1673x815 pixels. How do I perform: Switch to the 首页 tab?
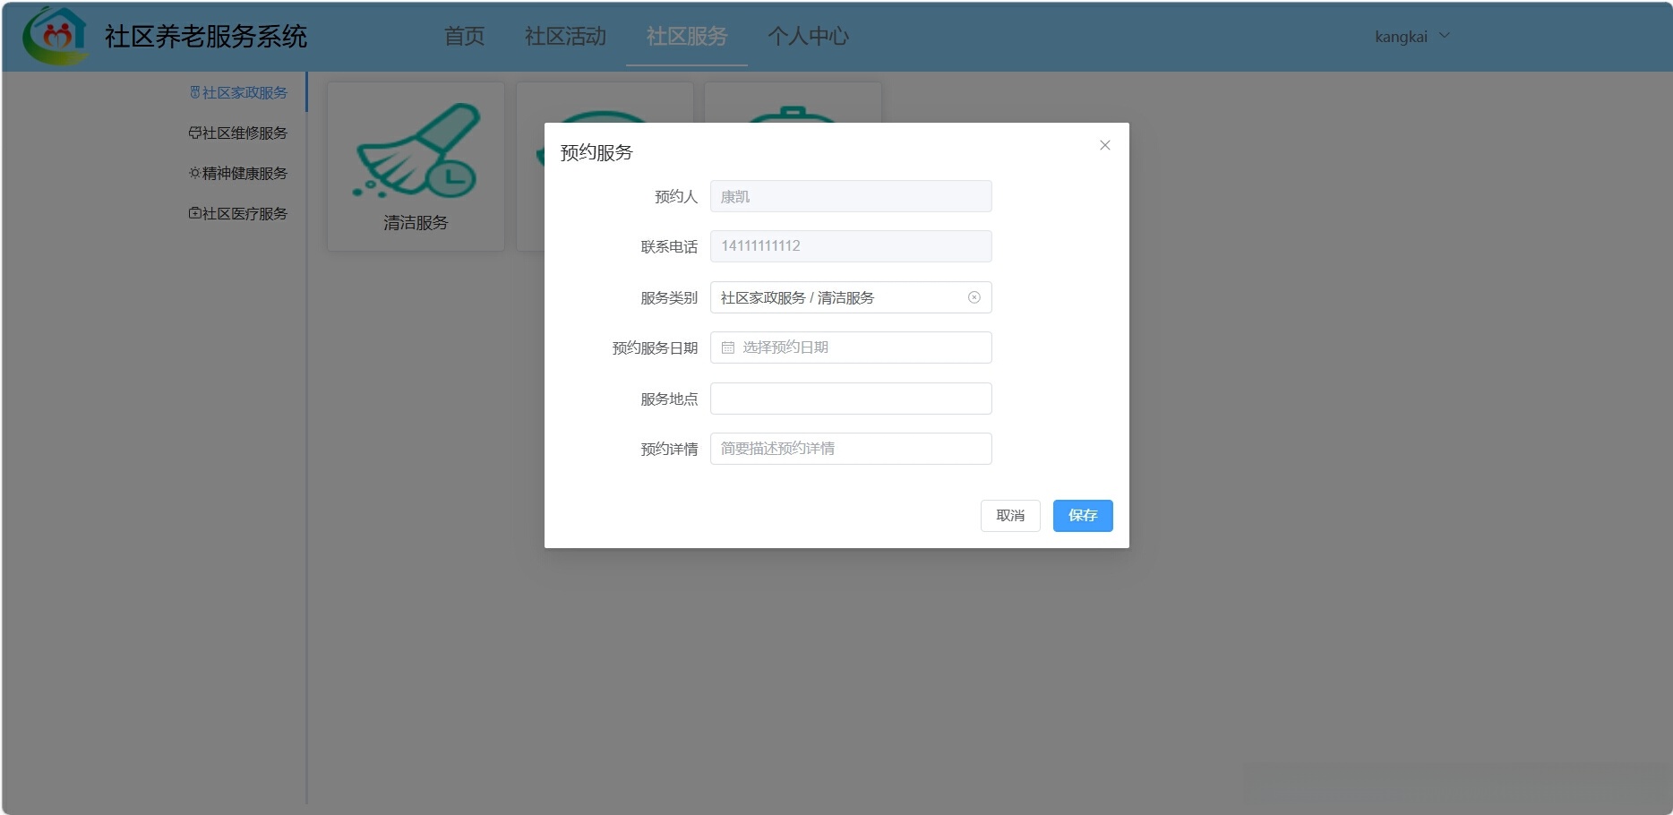pyautogui.click(x=463, y=37)
